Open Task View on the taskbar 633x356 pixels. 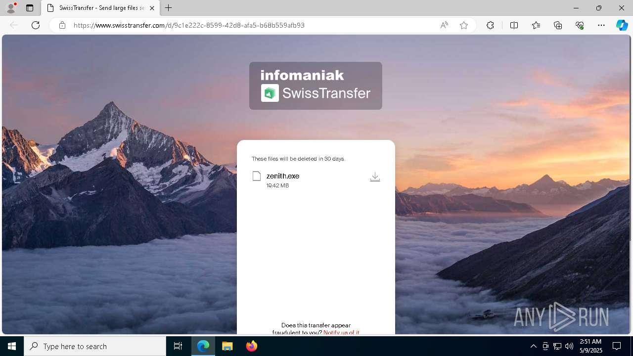pos(178,346)
